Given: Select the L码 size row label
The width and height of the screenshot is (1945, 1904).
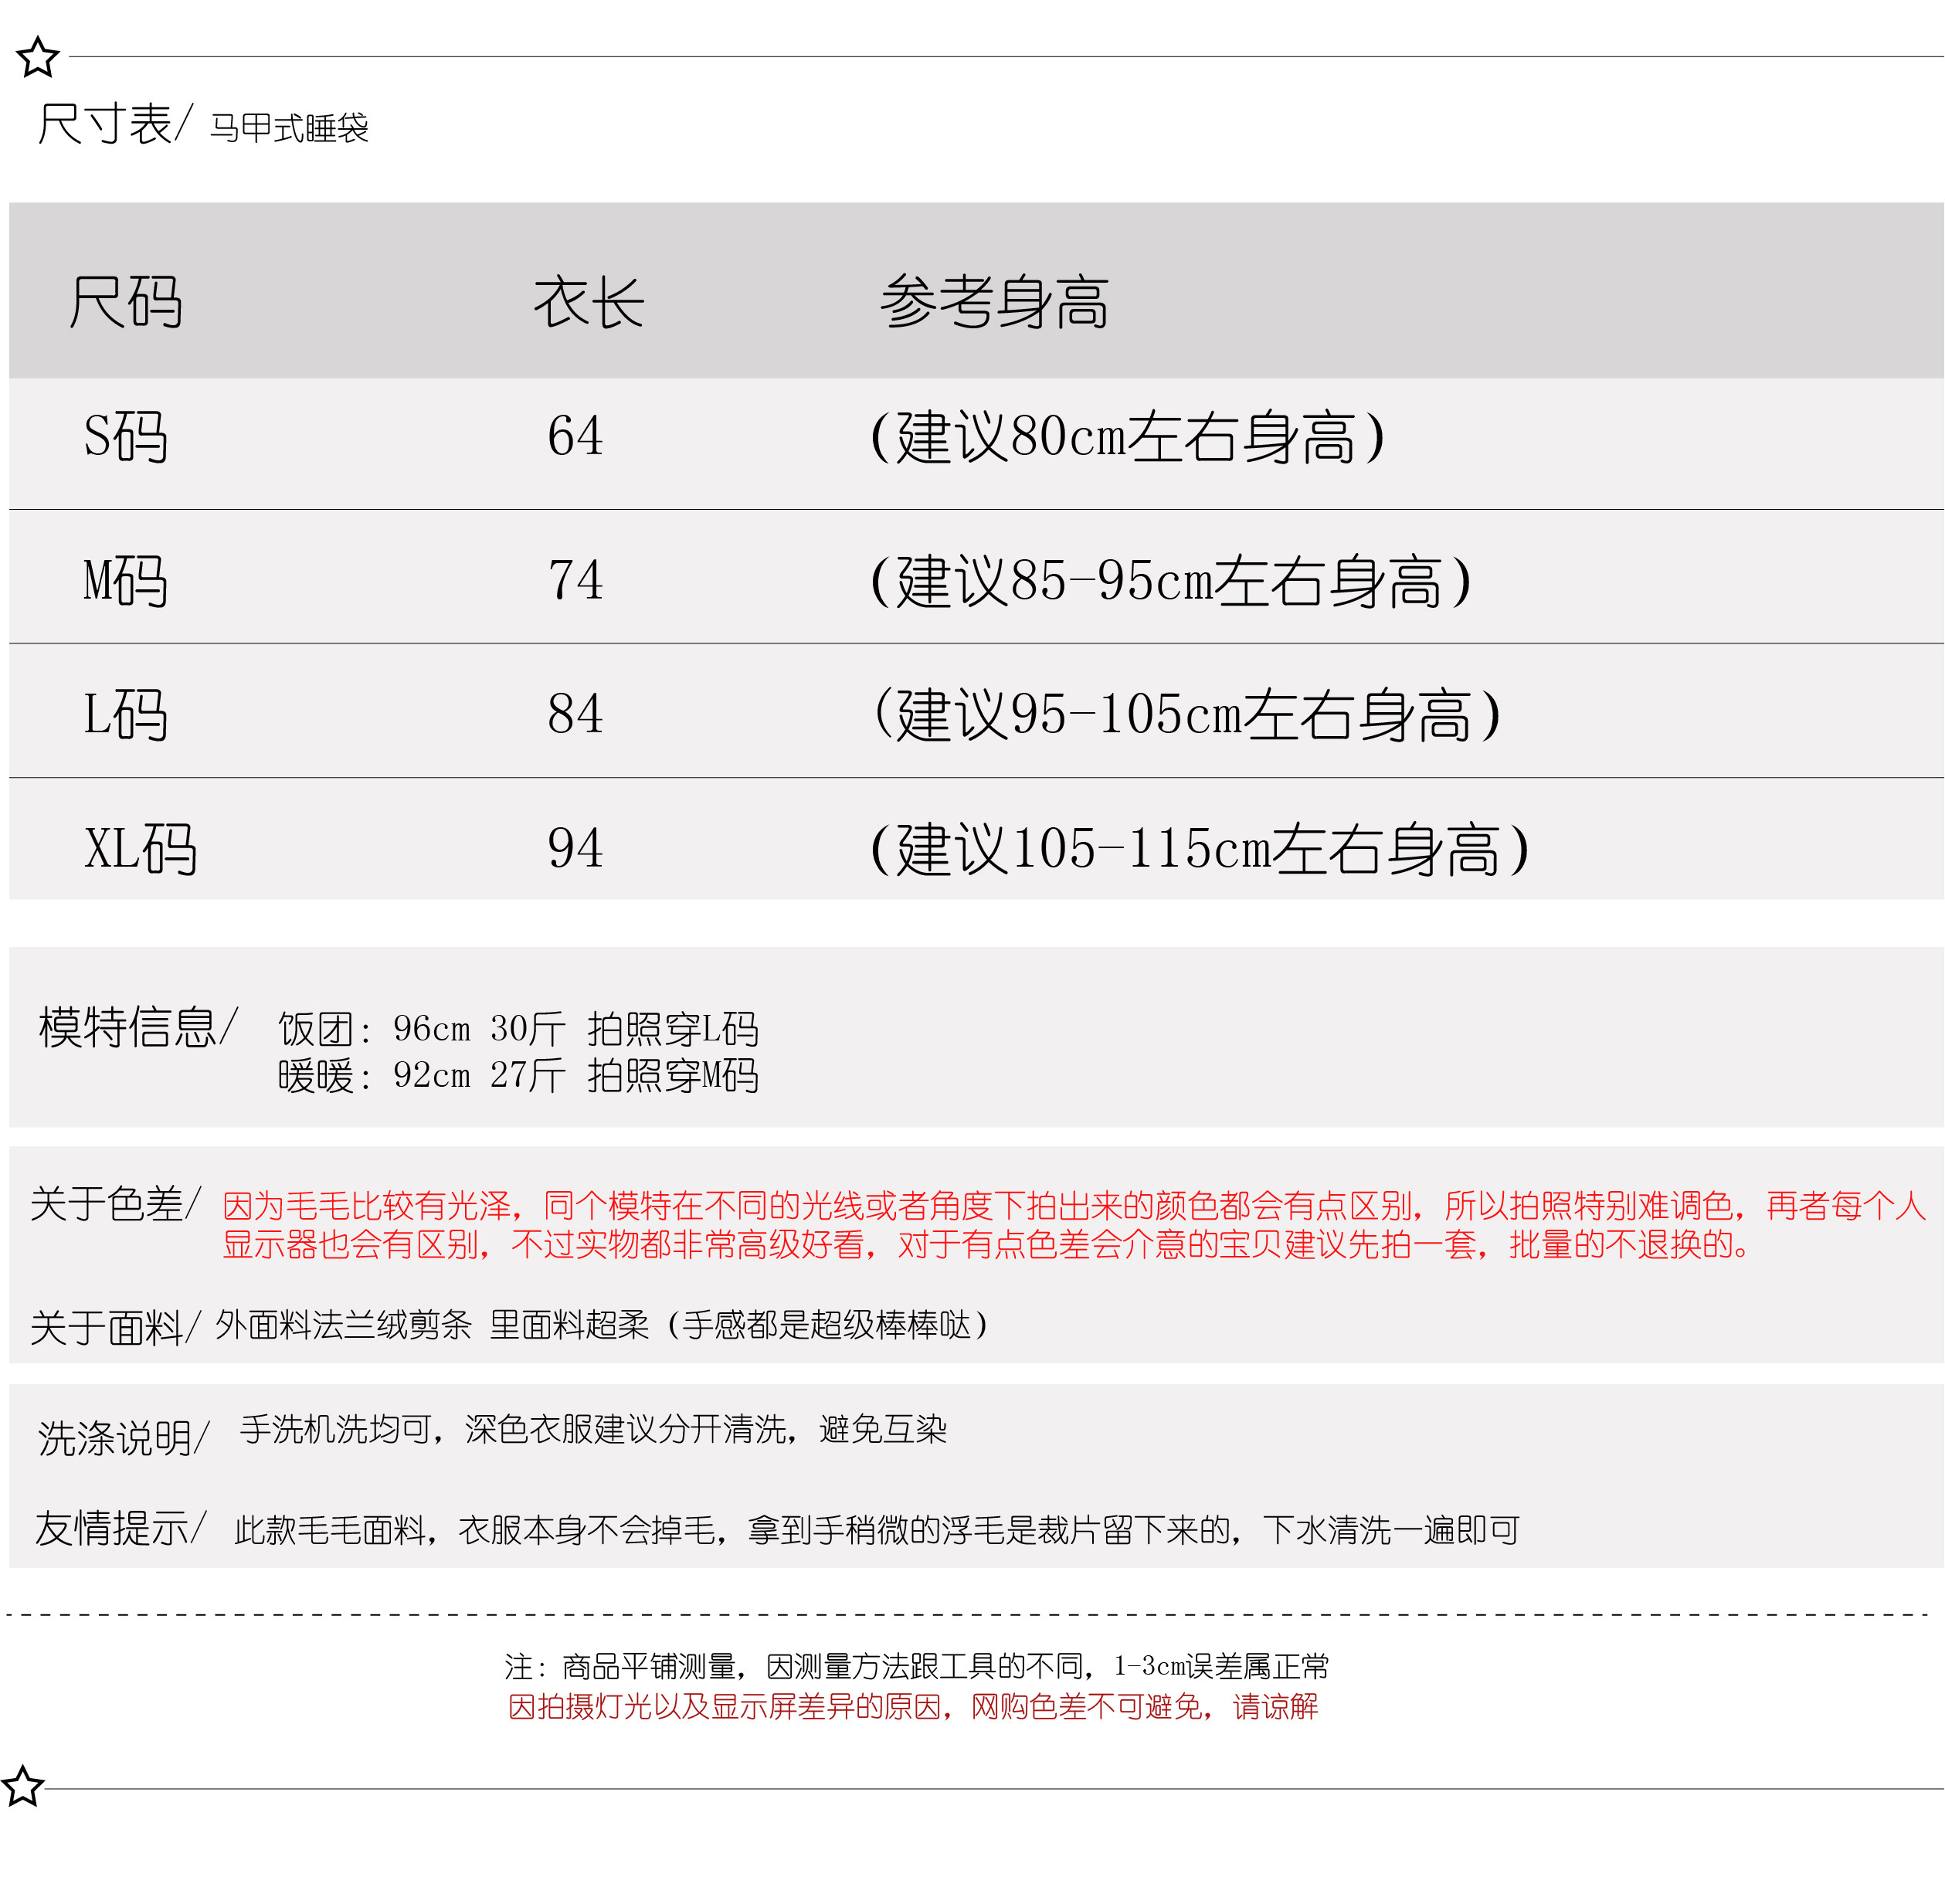Looking at the screenshot, I should pos(126,715).
